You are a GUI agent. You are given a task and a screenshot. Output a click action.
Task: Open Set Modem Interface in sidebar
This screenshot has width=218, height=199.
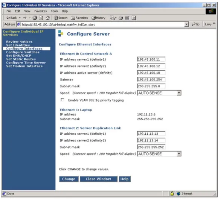point(24,66)
